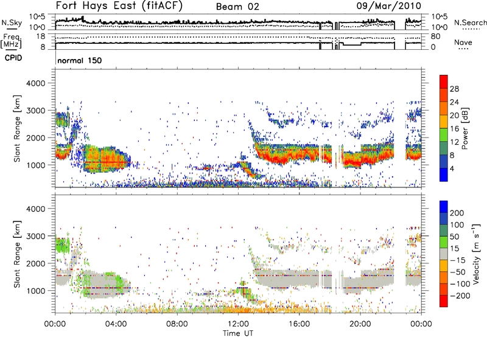487x337 pixels.
Task: Click the red bottom segment of velocity colorbar
Action: pos(444,301)
